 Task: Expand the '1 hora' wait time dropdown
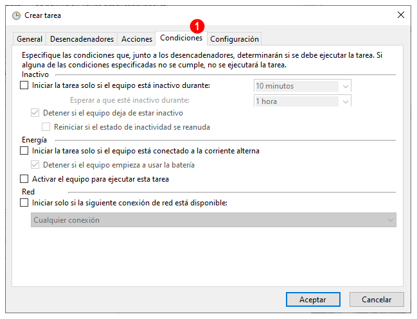pyautogui.click(x=303, y=101)
